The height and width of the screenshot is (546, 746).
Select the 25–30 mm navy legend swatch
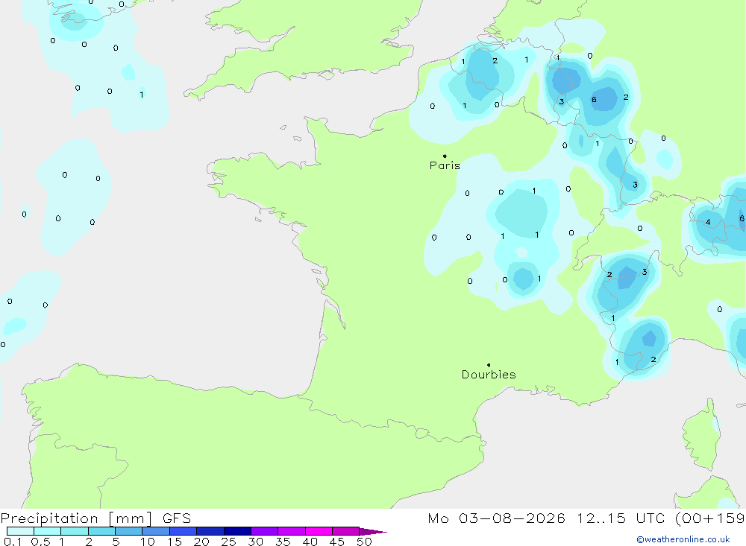coord(237,531)
